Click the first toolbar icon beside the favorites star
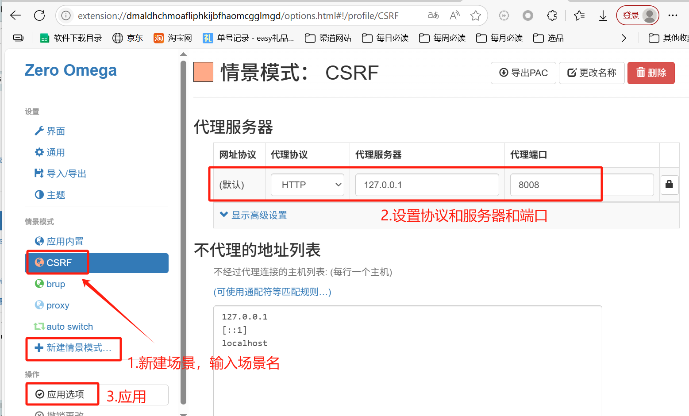The image size is (689, 416). click(x=504, y=16)
